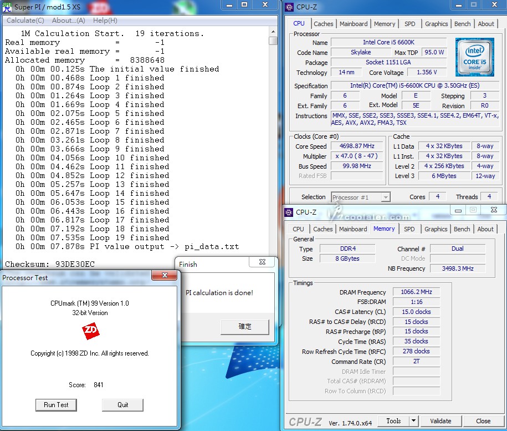Switch to SPD tab in upper CPU-Z

pos(409,24)
